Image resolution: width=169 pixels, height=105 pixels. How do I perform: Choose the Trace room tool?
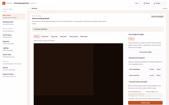tap(45, 36)
